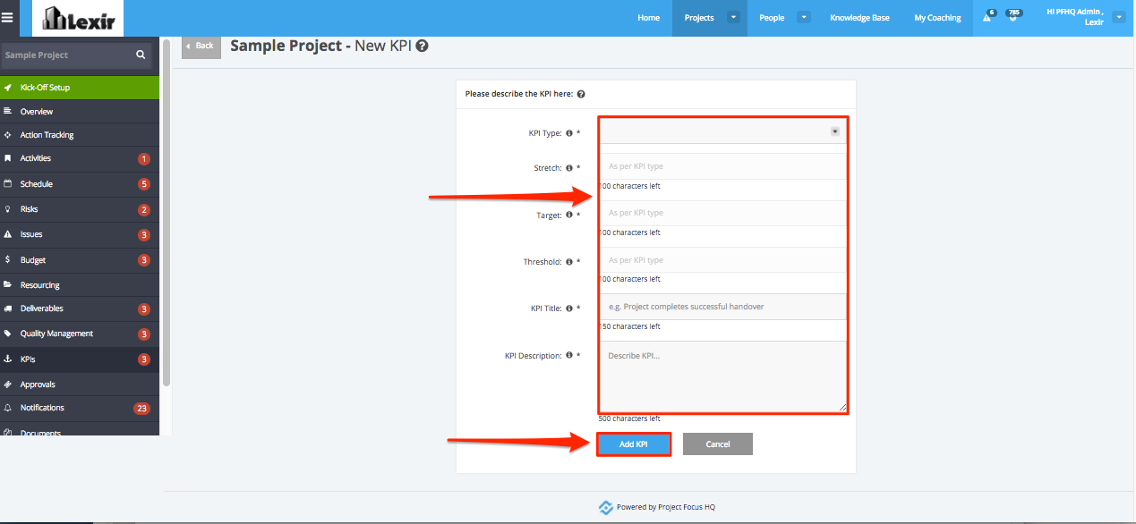
Task: Open the alerts warning icon with badge 6
Action: [x=987, y=17]
